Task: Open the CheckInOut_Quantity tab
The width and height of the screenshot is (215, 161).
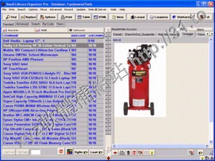Action: [x=140, y=35]
